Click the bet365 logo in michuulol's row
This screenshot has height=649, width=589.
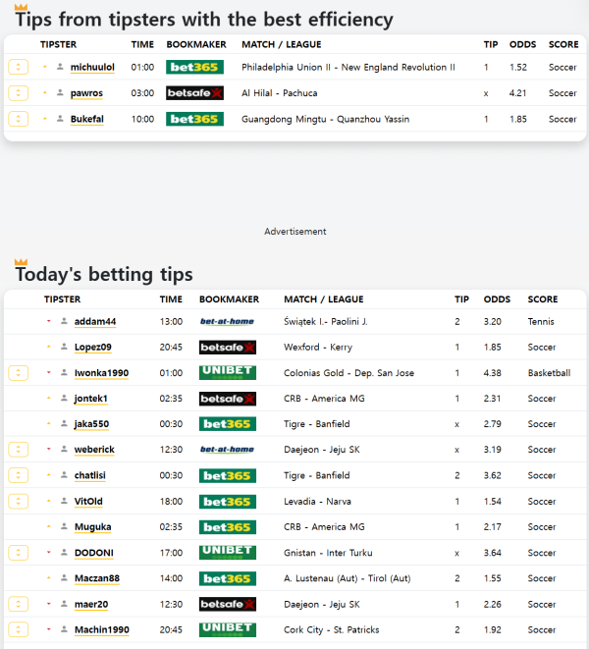194,67
